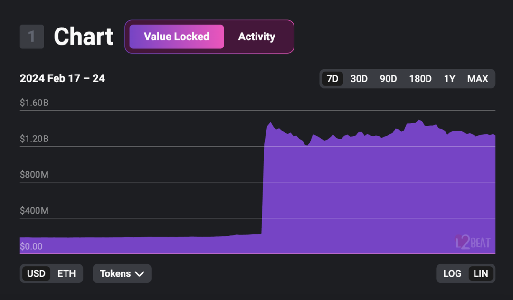Select the 7D time range
This screenshot has width=513, height=300.
point(332,79)
